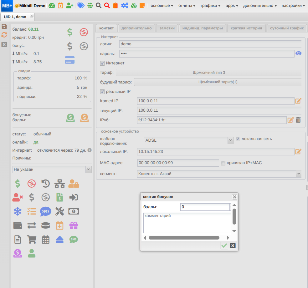This screenshot has height=288, width=308.
Task: Click the orange sticky note icon
Action: (142, 6)
